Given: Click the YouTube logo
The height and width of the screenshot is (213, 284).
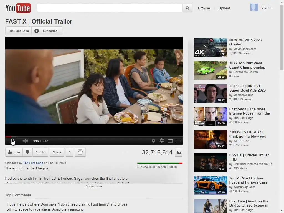Looking at the screenshot, I should [x=18, y=8].
